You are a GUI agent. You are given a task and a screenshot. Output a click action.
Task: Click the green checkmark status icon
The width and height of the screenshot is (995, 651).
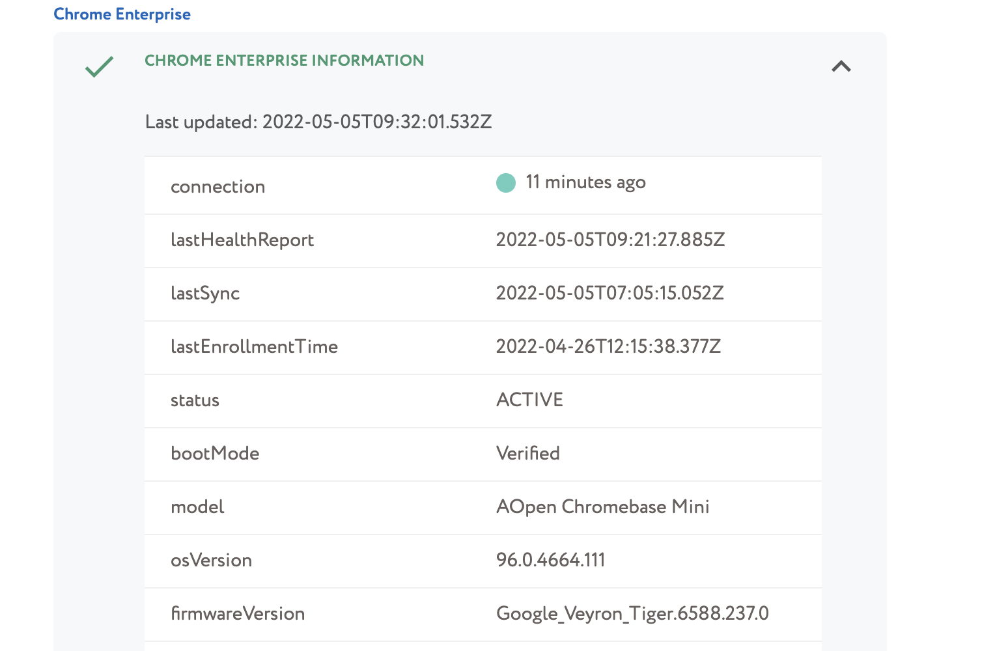(100, 66)
